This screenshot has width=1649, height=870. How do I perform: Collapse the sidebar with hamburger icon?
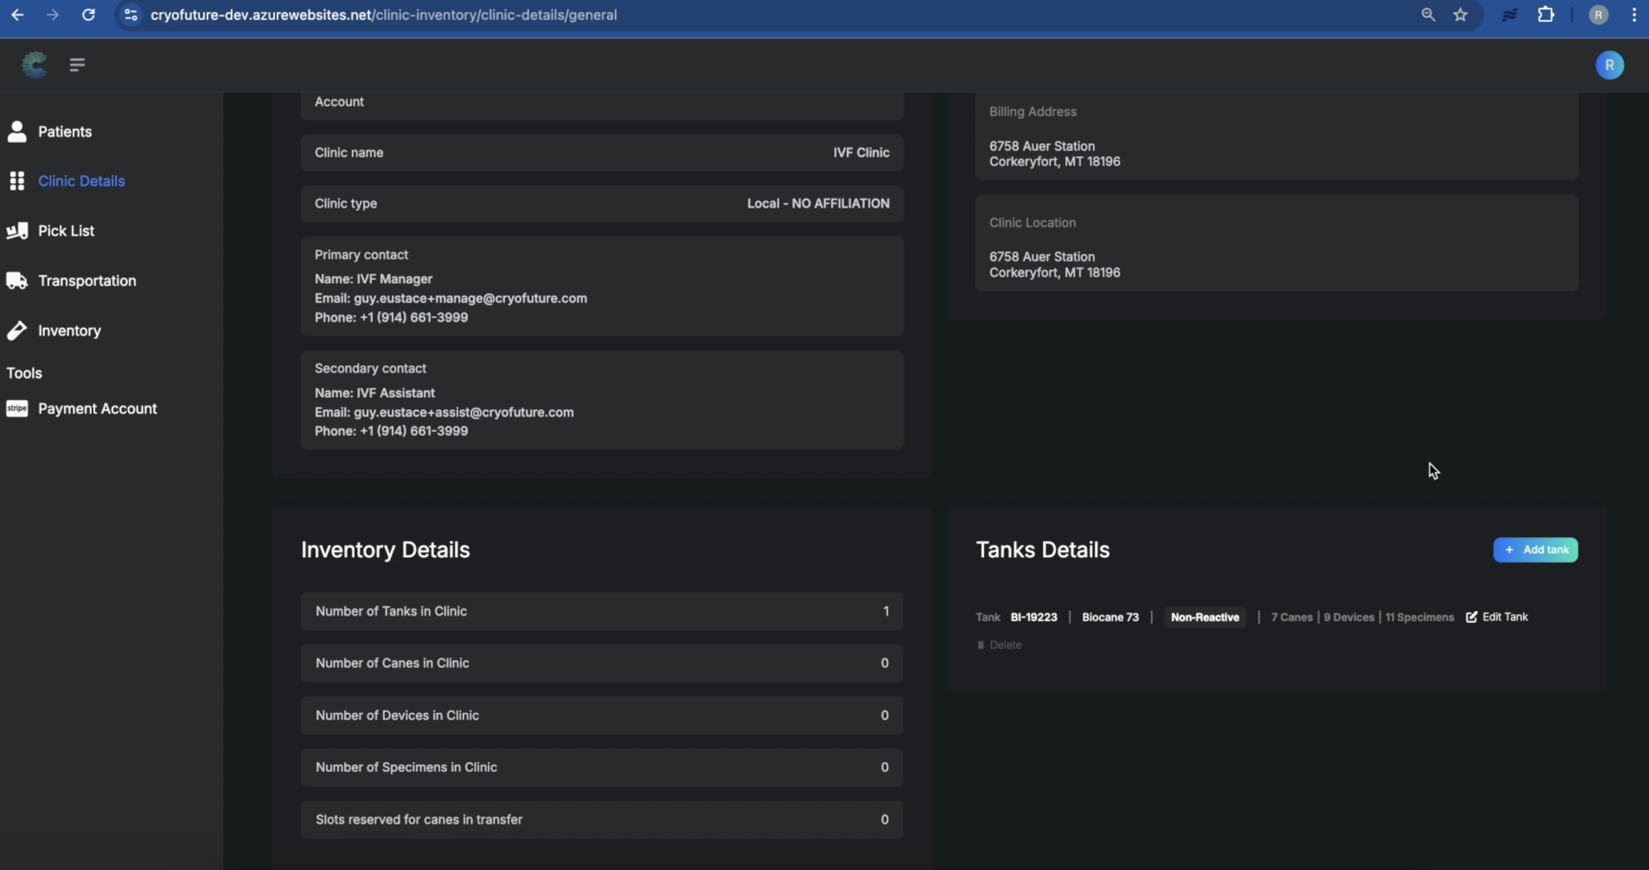77,65
